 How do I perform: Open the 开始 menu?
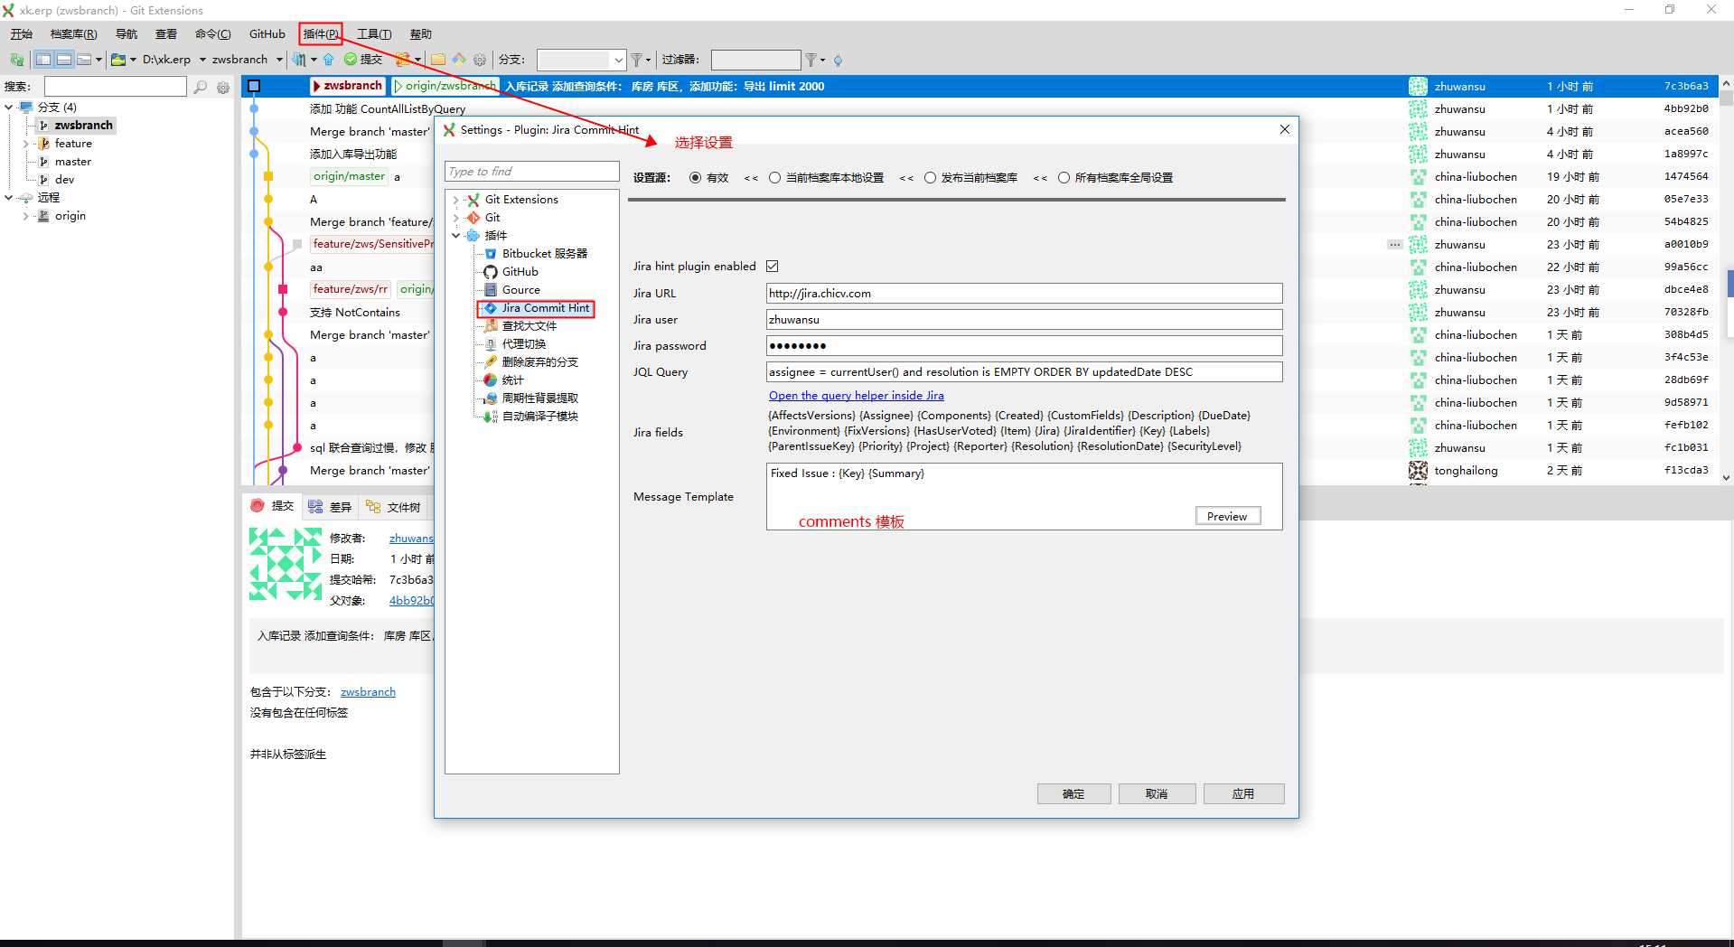(x=22, y=34)
